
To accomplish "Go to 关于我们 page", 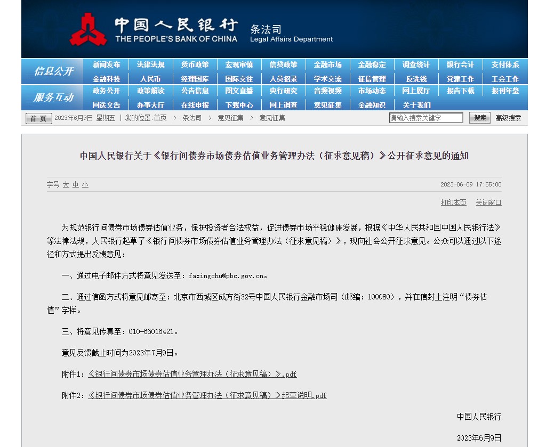I will (417, 105).
